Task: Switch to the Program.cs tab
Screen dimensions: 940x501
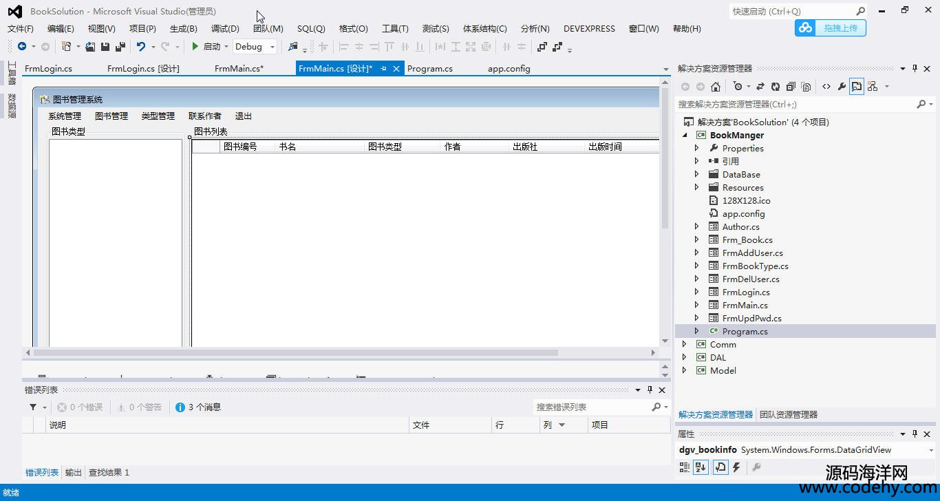Action: pos(430,69)
